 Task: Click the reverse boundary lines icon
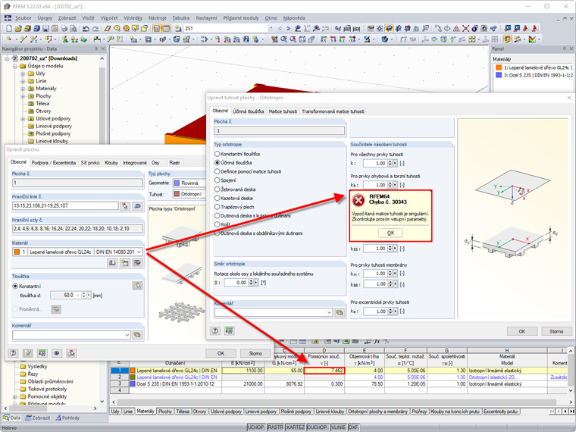(x=137, y=206)
